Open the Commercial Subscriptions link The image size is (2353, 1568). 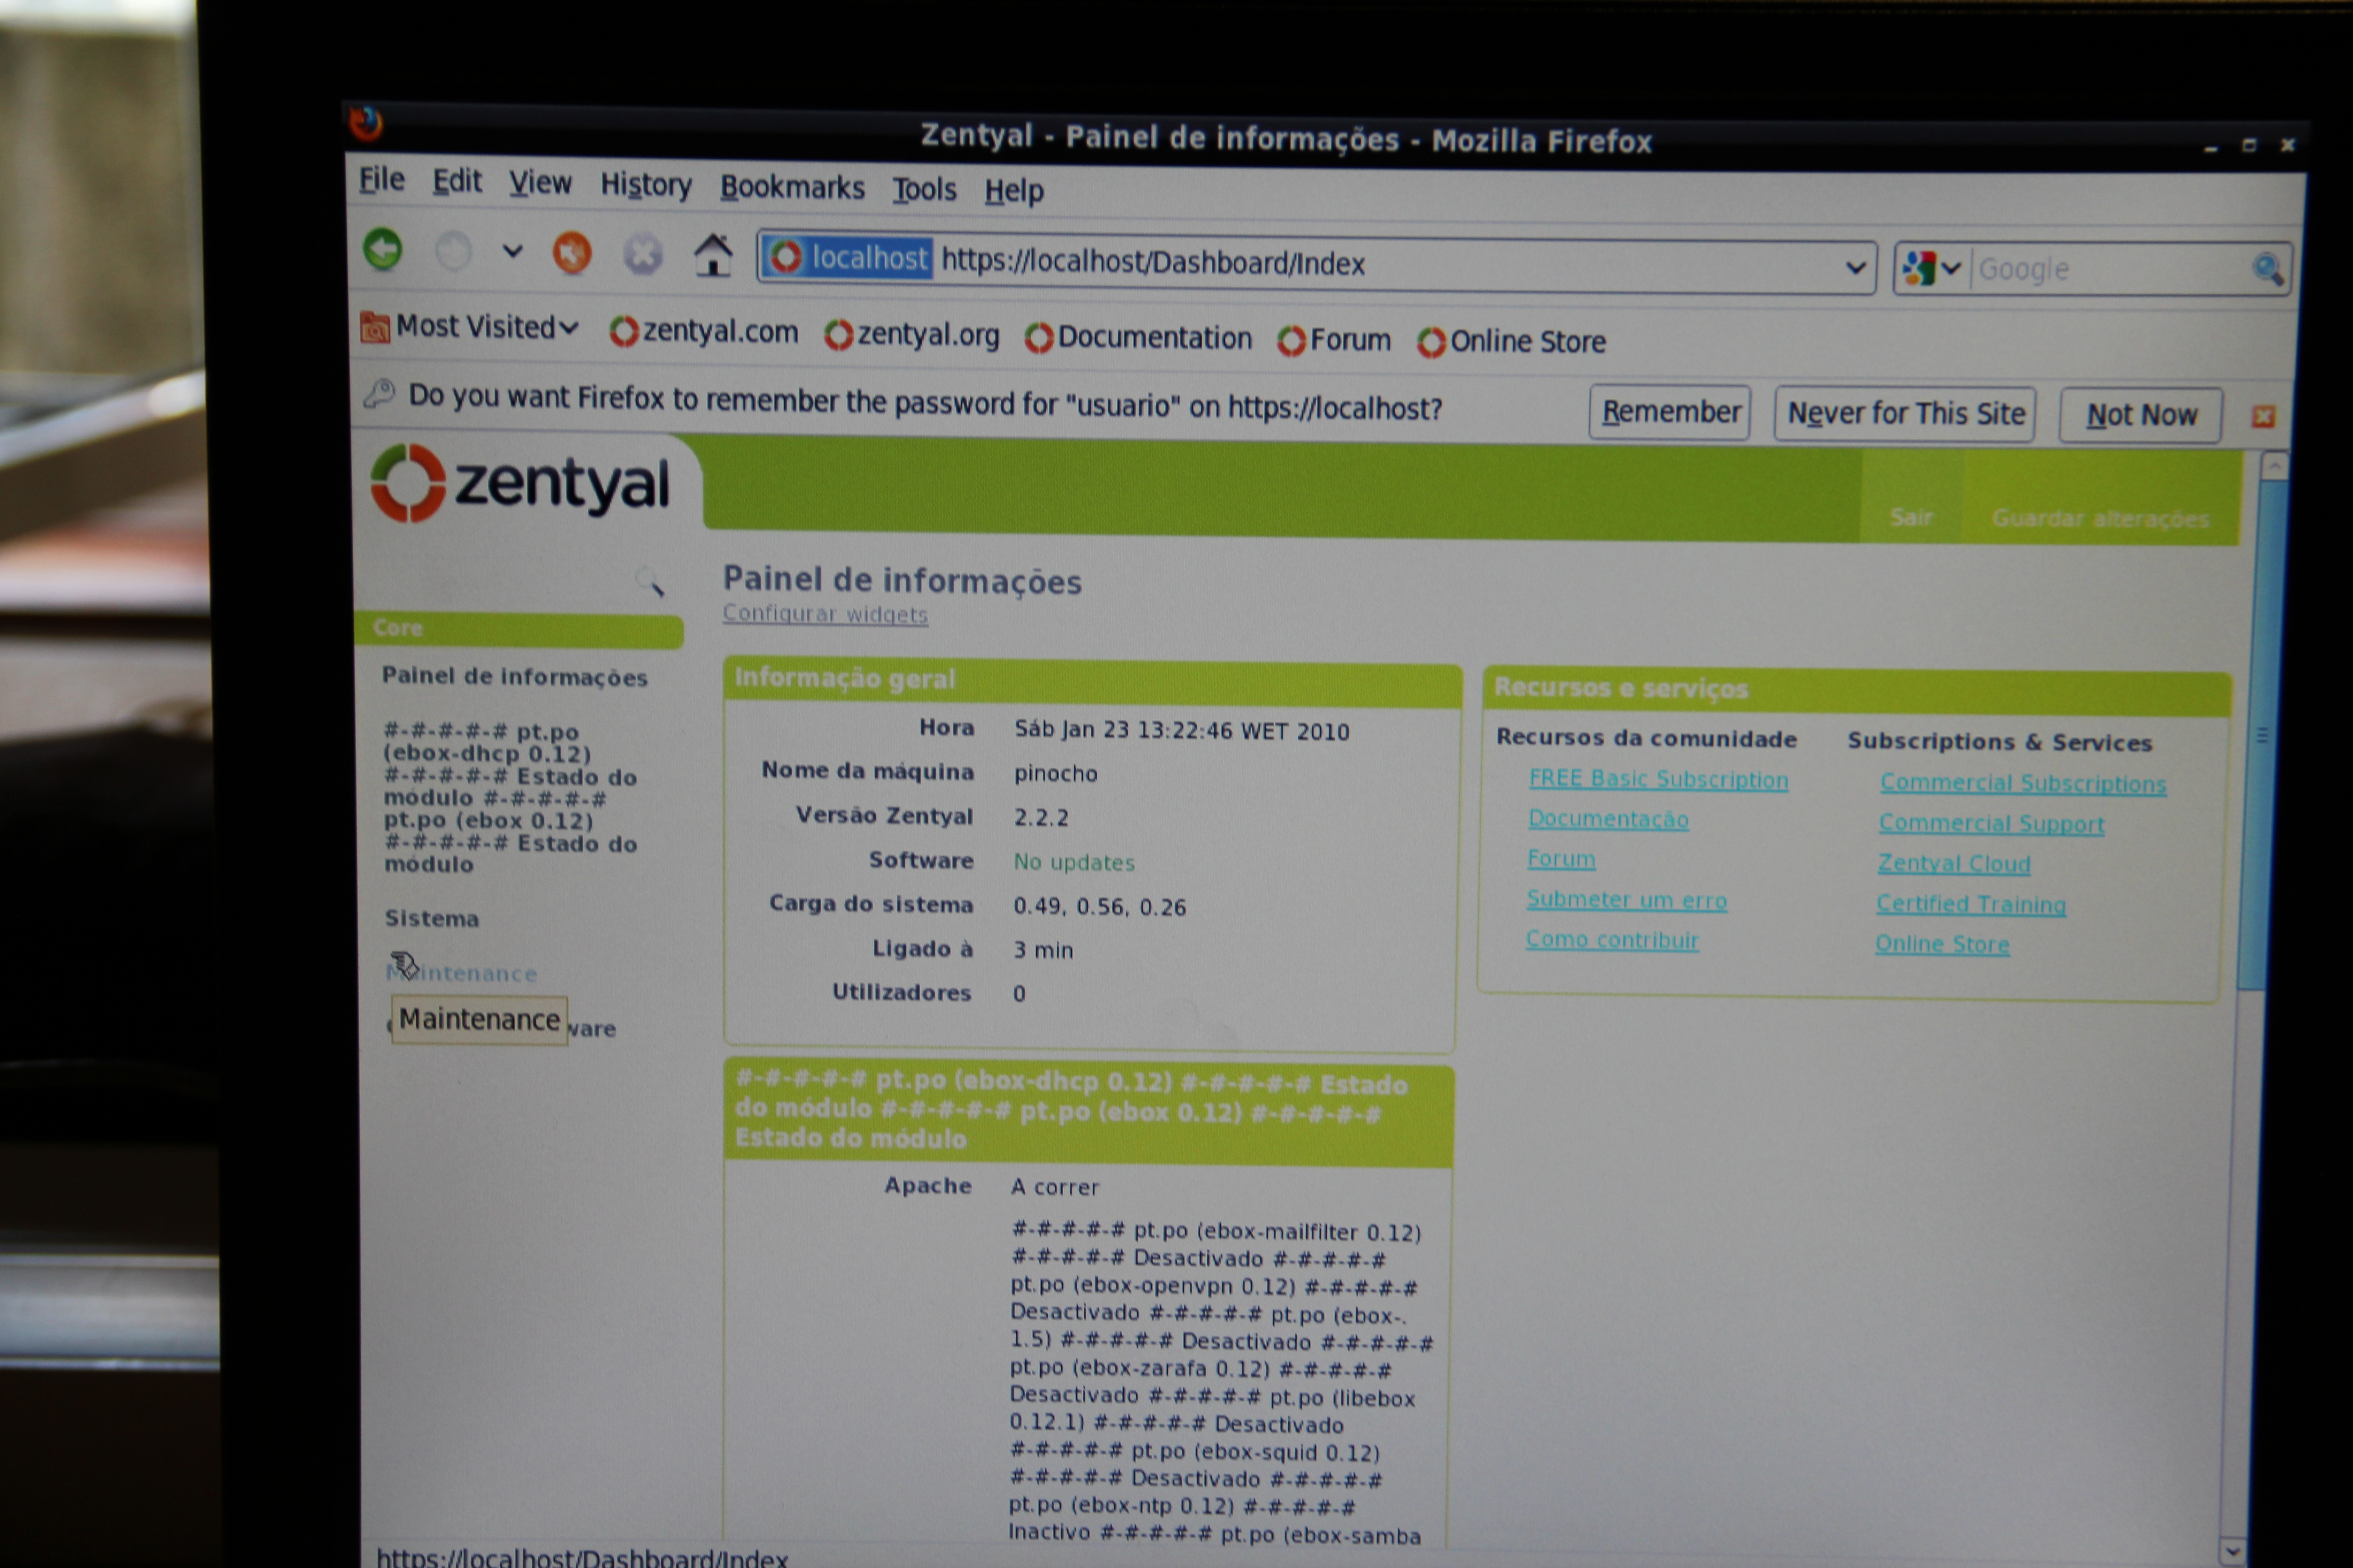2023,784
